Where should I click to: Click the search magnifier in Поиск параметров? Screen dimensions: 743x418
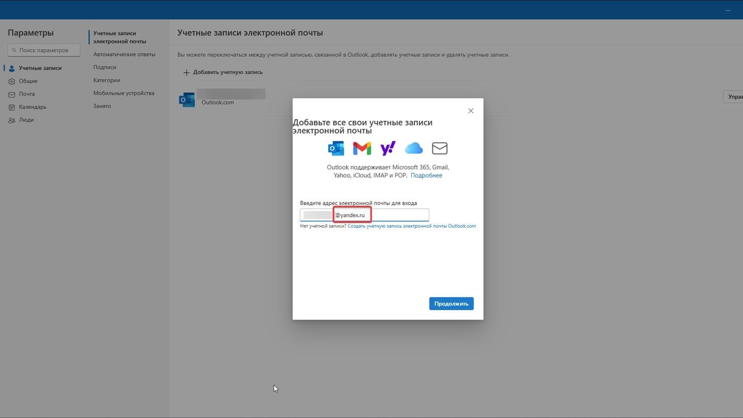click(x=14, y=50)
